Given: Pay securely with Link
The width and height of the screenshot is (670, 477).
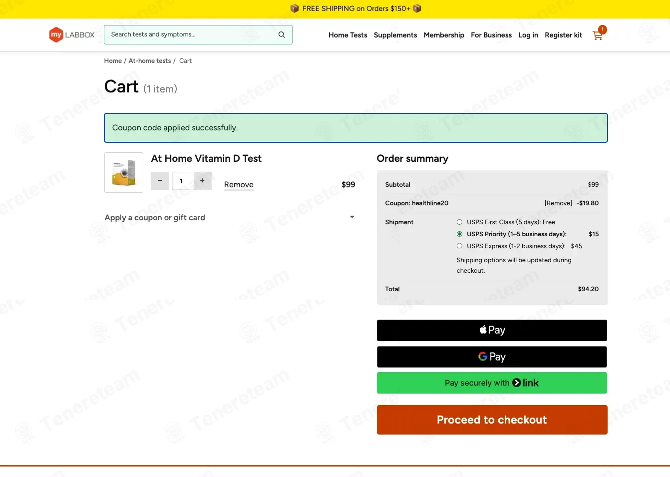Looking at the screenshot, I should tap(492, 383).
